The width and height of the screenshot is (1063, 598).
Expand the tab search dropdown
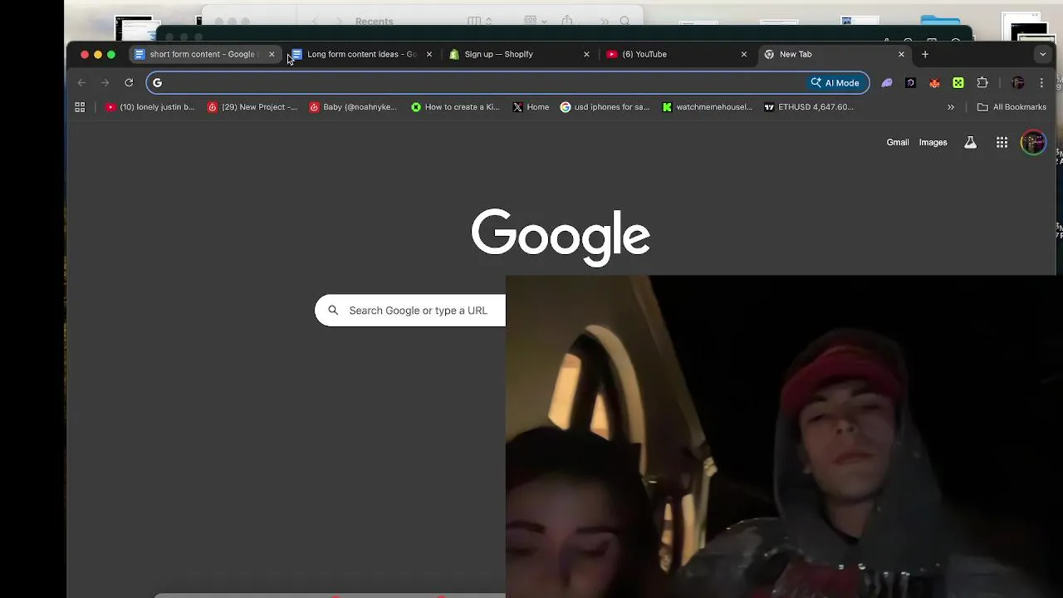tap(1043, 54)
